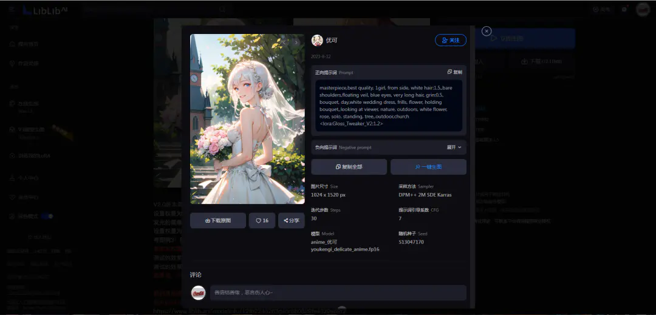Click the Negative prompt panel header
Viewport: 656px width, 315px height.
click(x=389, y=147)
